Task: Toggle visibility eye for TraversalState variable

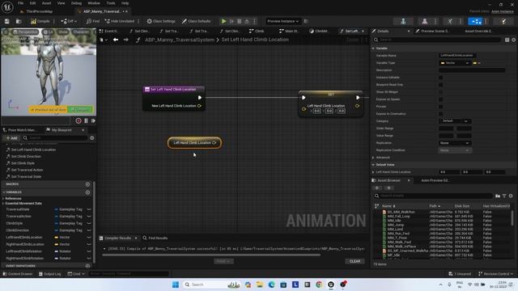Action: (x=89, y=209)
